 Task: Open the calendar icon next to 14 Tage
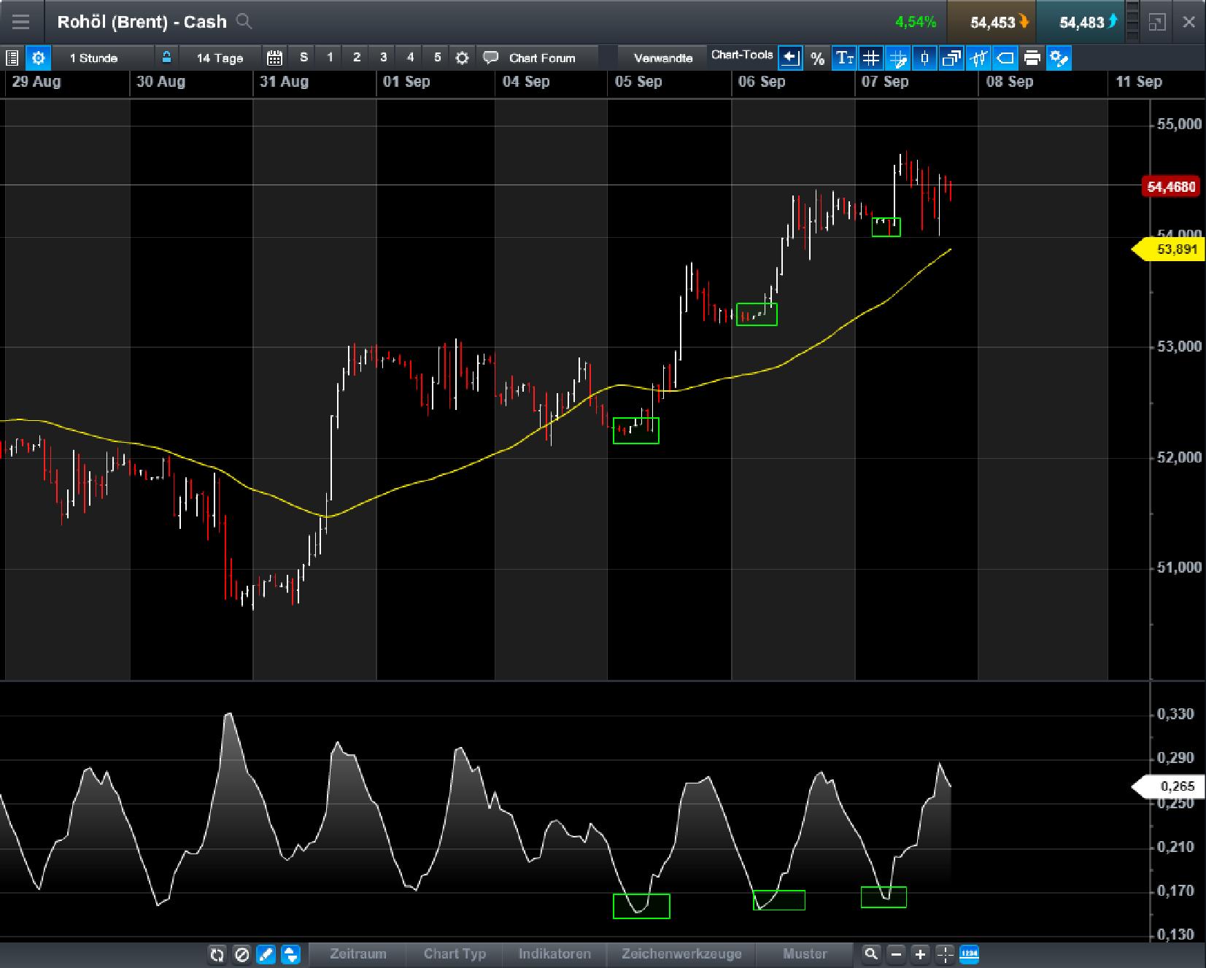click(274, 58)
